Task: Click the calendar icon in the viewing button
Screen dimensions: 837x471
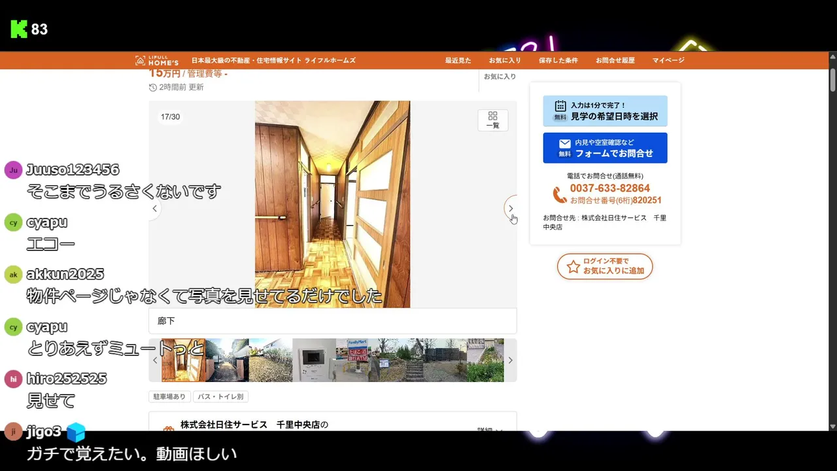Action: [x=560, y=106]
